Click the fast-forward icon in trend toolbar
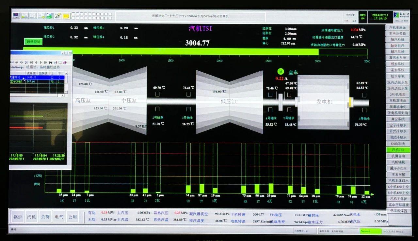The width and height of the screenshot is (418, 241). [x=45, y=62]
